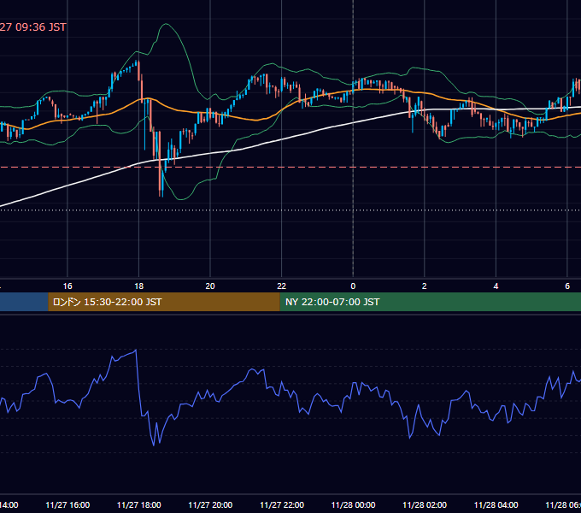The height and width of the screenshot is (513, 581).
Task: Click the price axis hour label 4
Action: (496, 286)
